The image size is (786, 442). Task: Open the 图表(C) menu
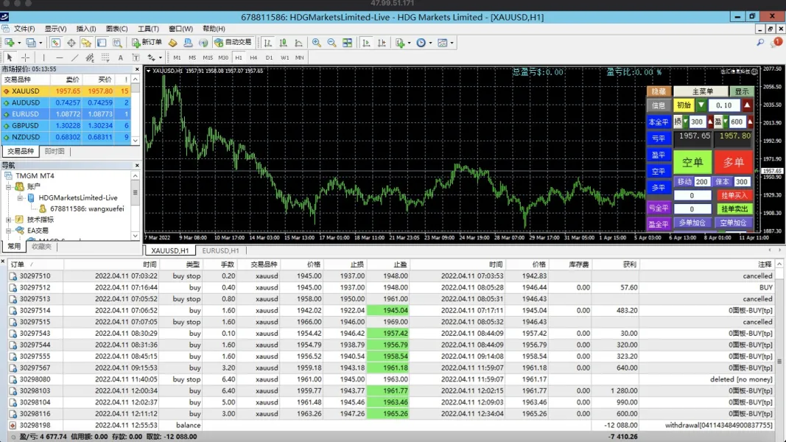tap(116, 29)
